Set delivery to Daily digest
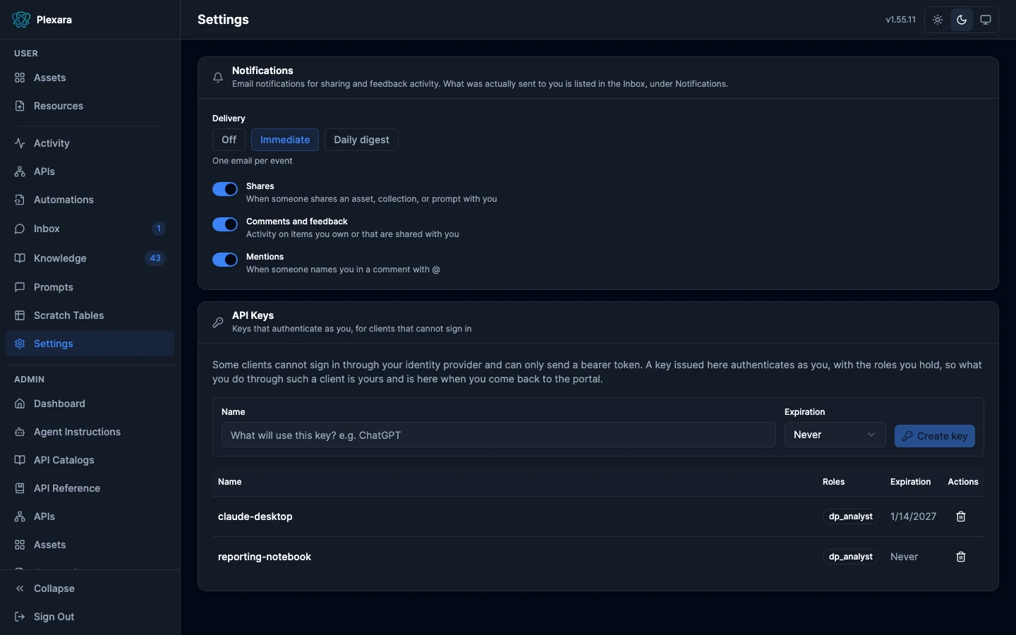 pyautogui.click(x=361, y=140)
